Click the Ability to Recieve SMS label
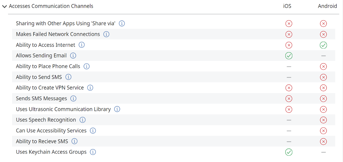 (x=42, y=141)
